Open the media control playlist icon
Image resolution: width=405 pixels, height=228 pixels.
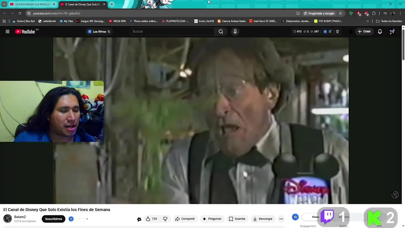[x=385, y=13]
